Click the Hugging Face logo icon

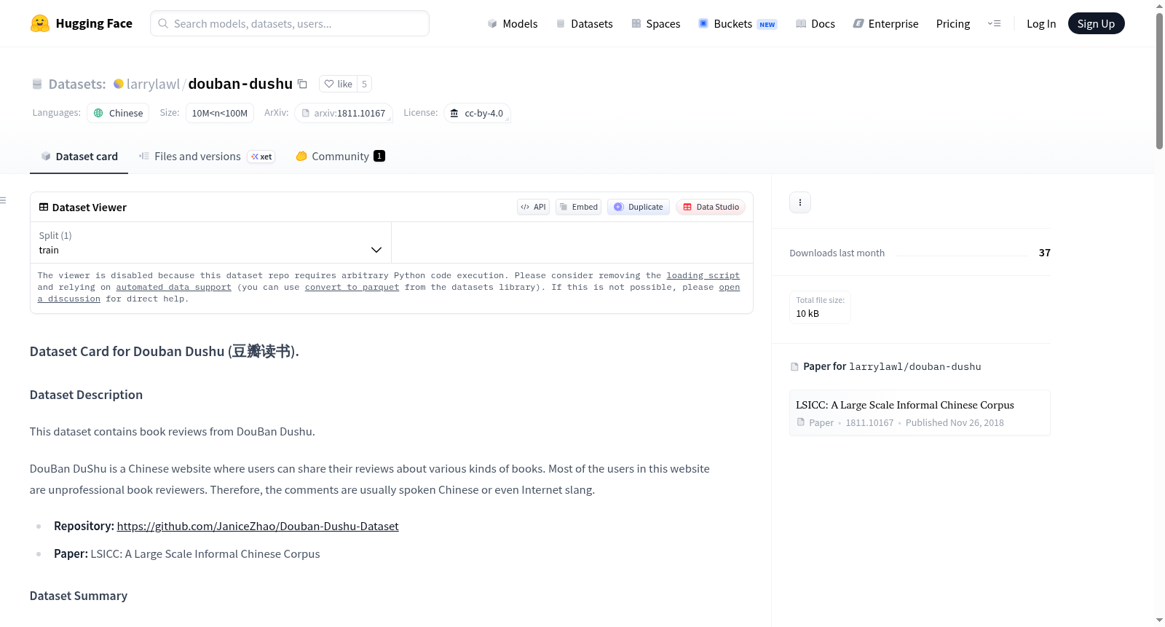(x=40, y=23)
